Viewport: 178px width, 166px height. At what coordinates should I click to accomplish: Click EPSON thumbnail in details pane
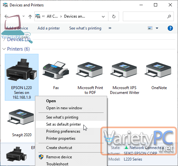[17, 154]
